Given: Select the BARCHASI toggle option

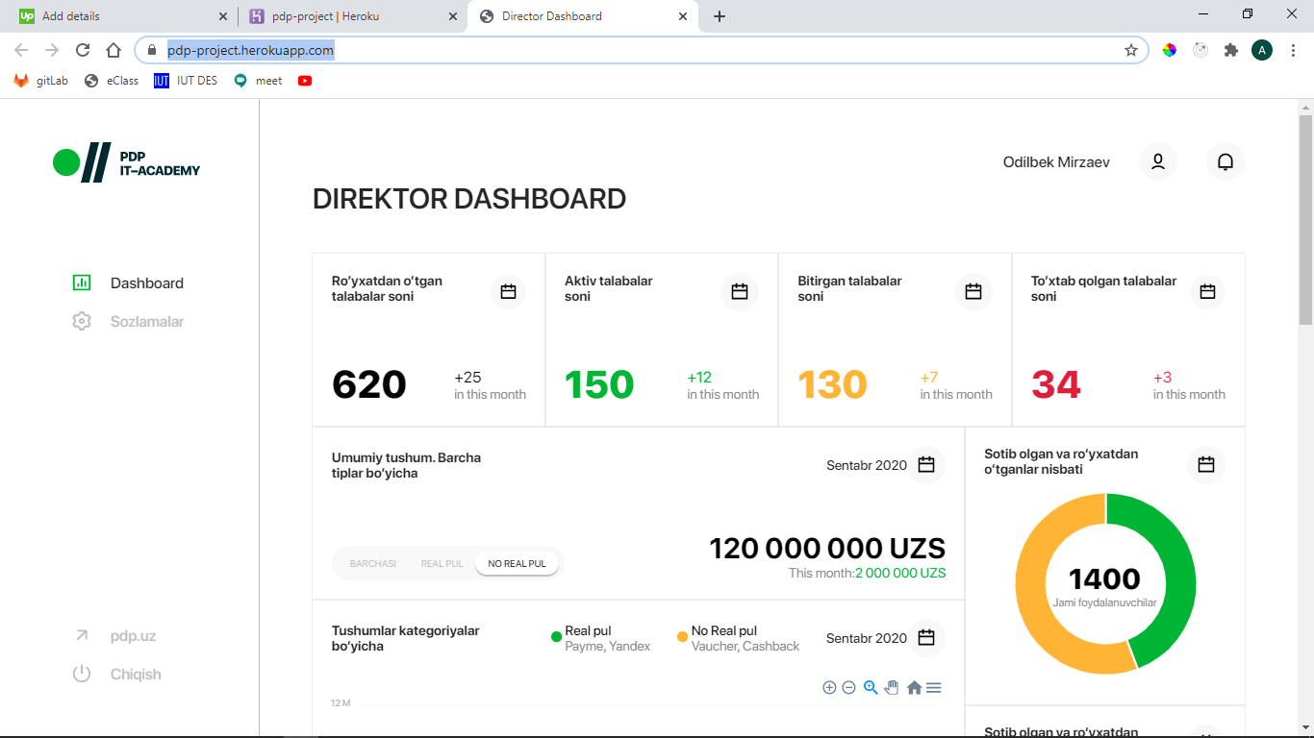Looking at the screenshot, I should click(373, 563).
